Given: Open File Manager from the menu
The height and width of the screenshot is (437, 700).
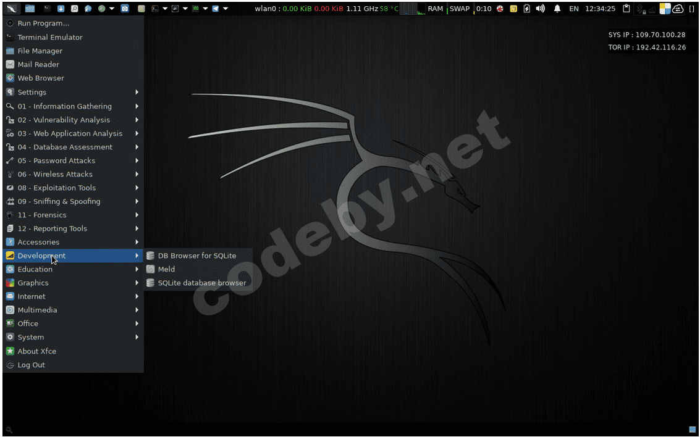Looking at the screenshot, I should tap(74, 51).
